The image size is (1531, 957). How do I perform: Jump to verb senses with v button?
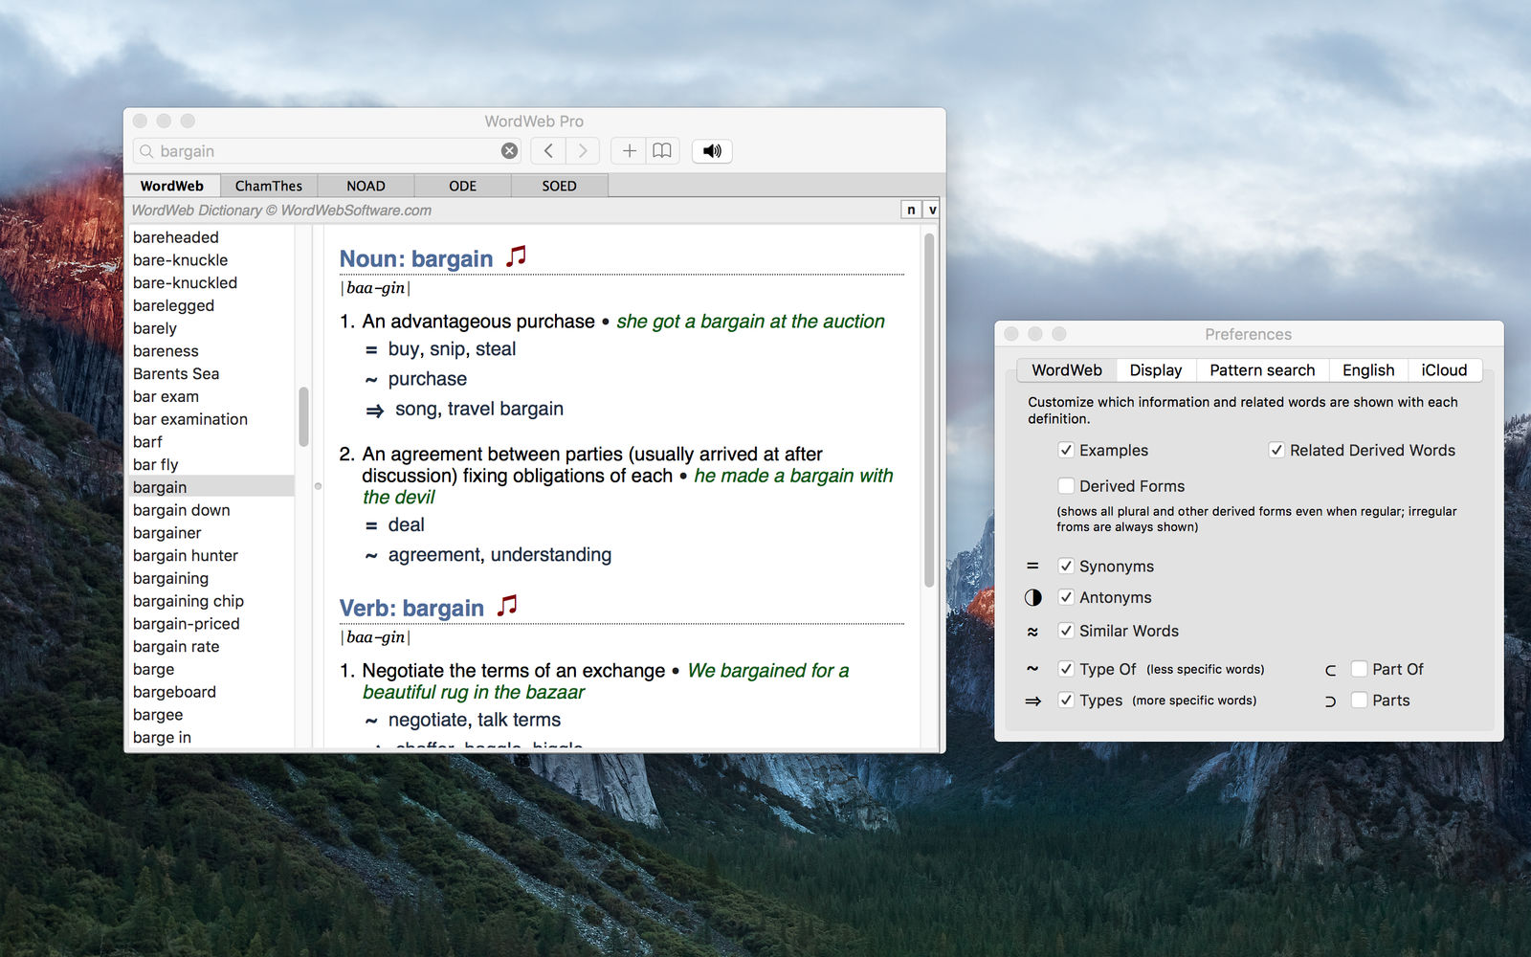click(x=932, y=210)
